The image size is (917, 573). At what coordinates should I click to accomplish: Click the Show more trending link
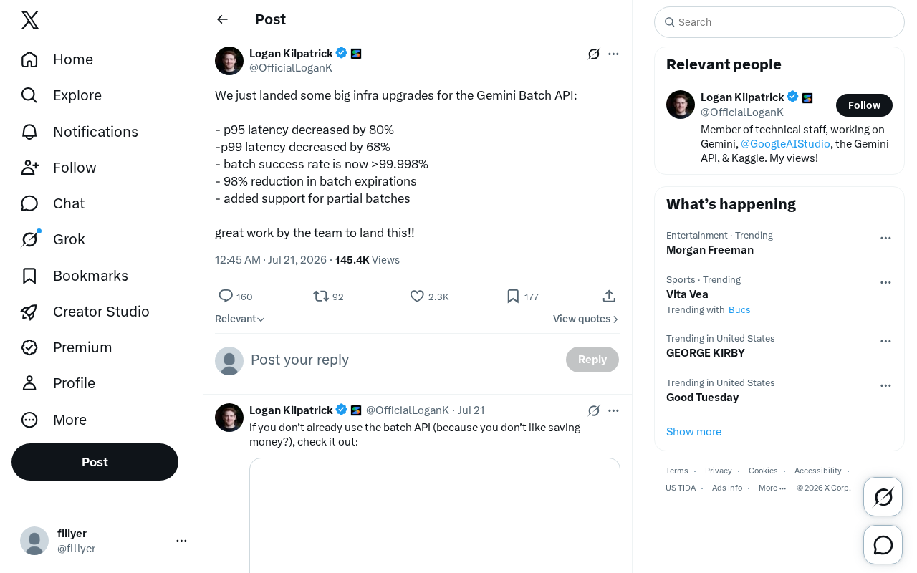pos(693,431)
